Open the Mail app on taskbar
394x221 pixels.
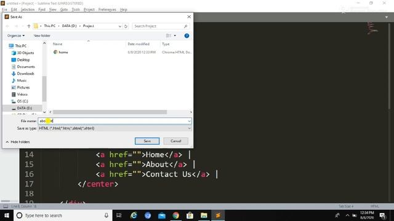click(x=162, y=215)
